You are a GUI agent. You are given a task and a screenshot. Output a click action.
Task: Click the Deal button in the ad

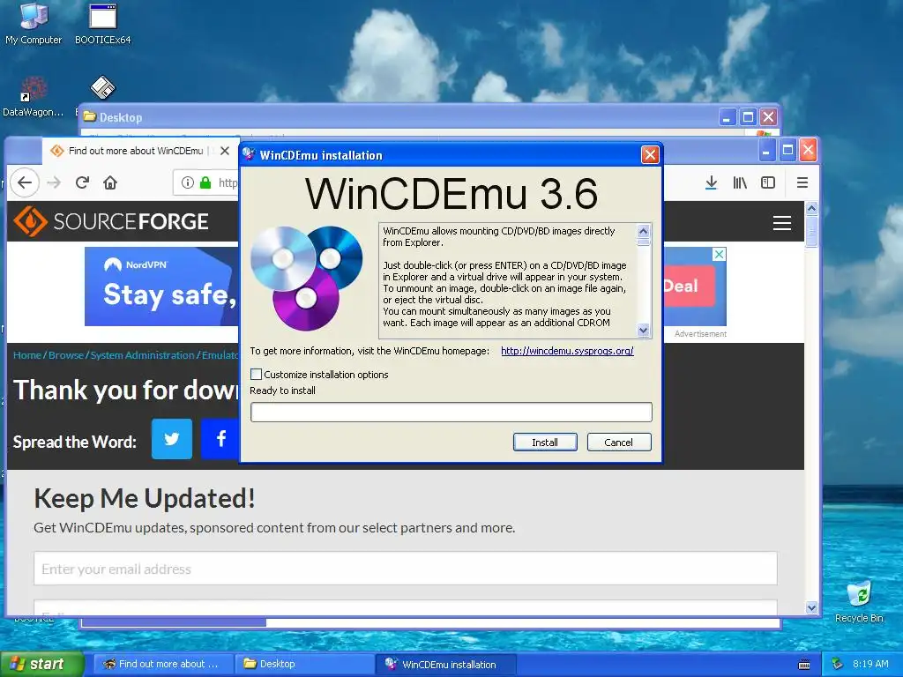click(689, 286)
